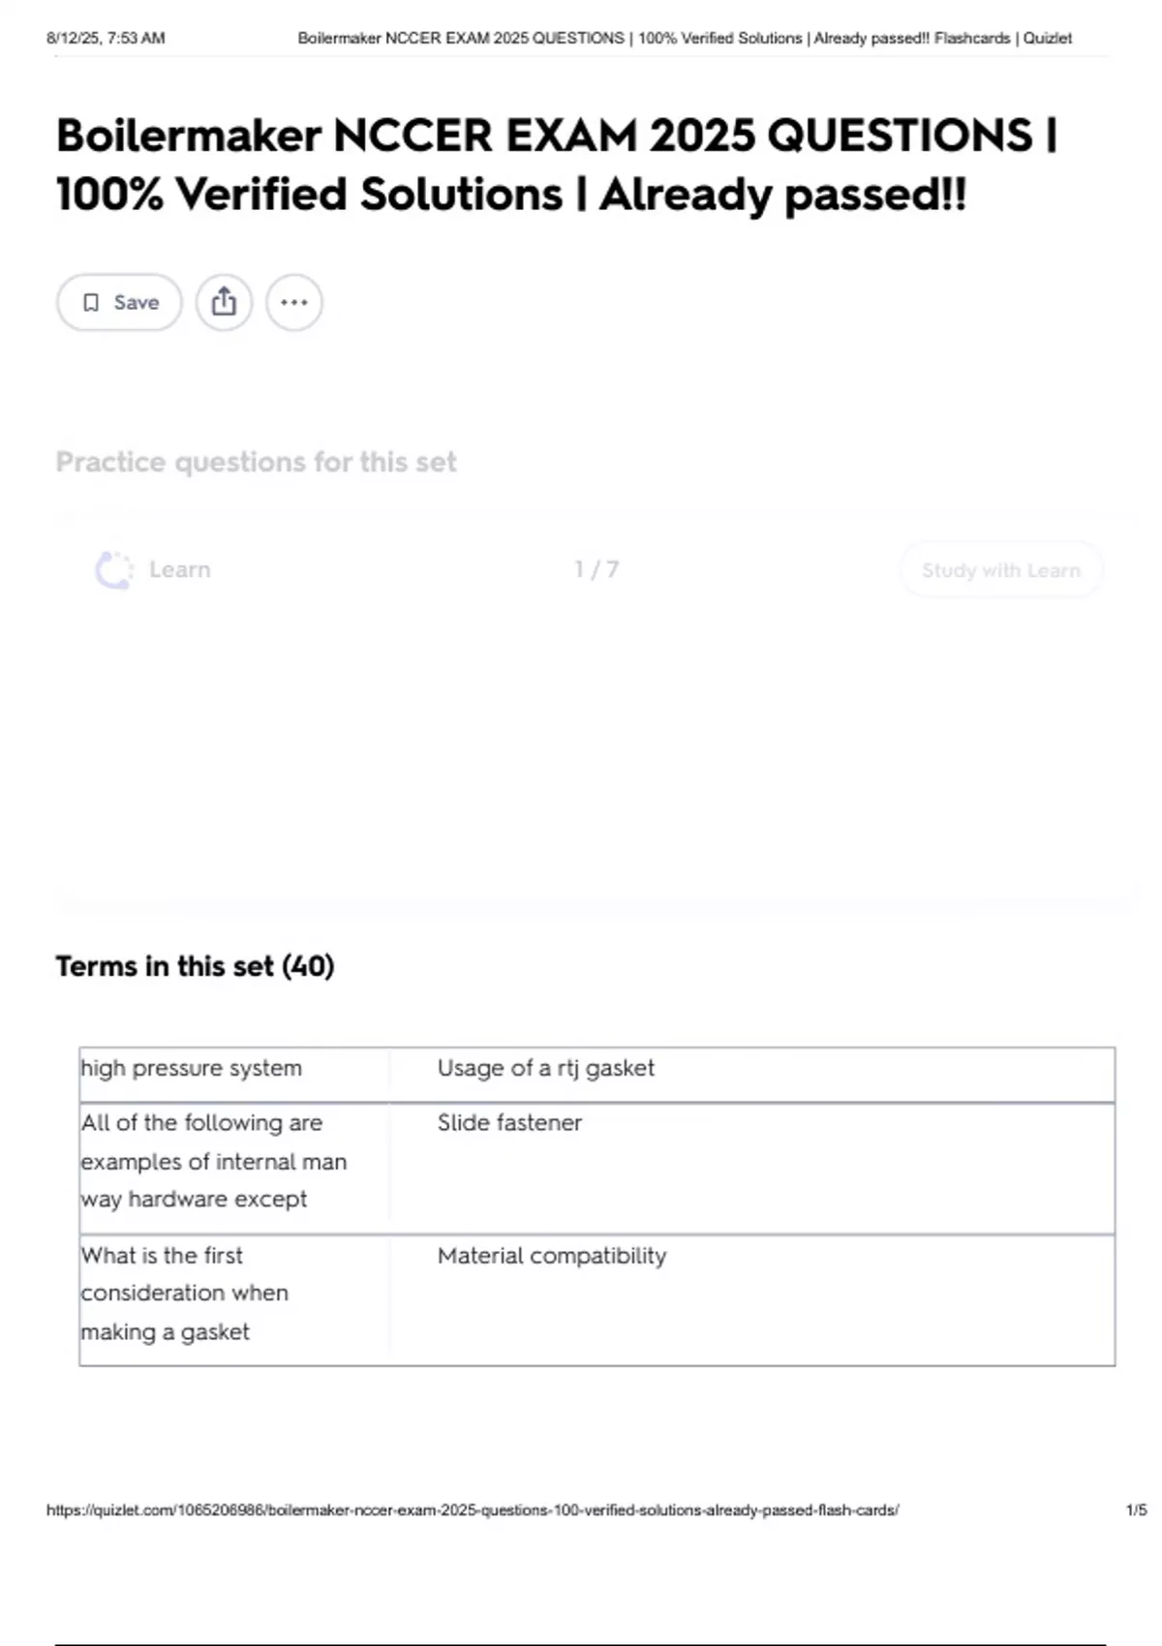The height and width of the screenshot is (1646, 1162).
Task: Click the 1 / 7 question counter
Action: click(x=596, y=569)
